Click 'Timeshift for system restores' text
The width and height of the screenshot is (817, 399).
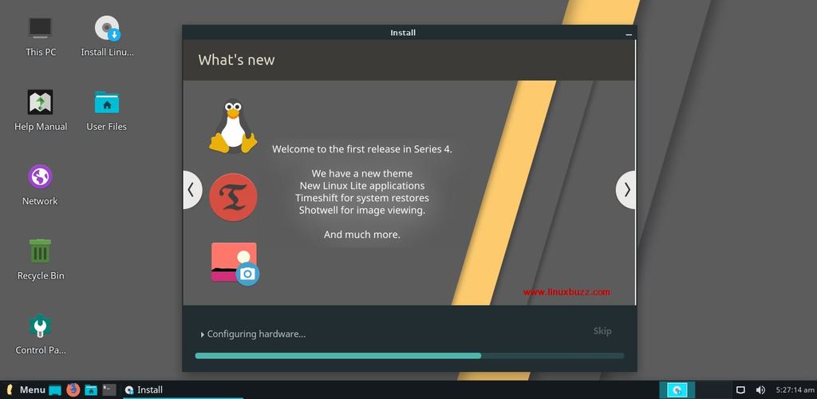[x=362, y=198]
